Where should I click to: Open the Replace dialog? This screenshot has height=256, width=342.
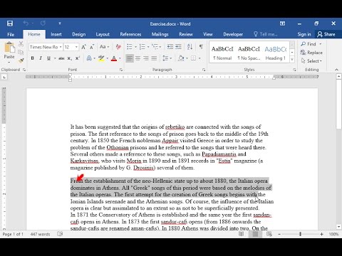coord(311,53)
